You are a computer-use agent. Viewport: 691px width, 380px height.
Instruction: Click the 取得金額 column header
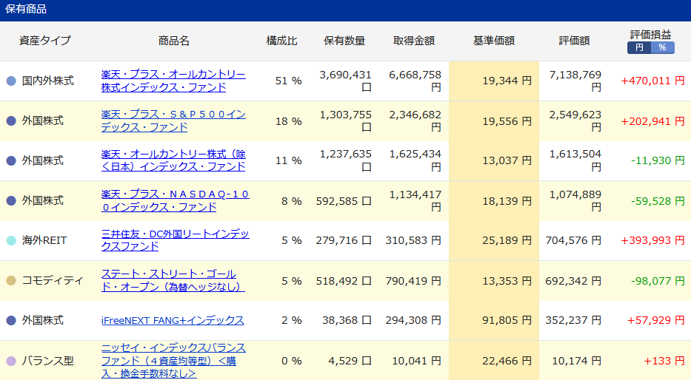click(x=414, y=41)
